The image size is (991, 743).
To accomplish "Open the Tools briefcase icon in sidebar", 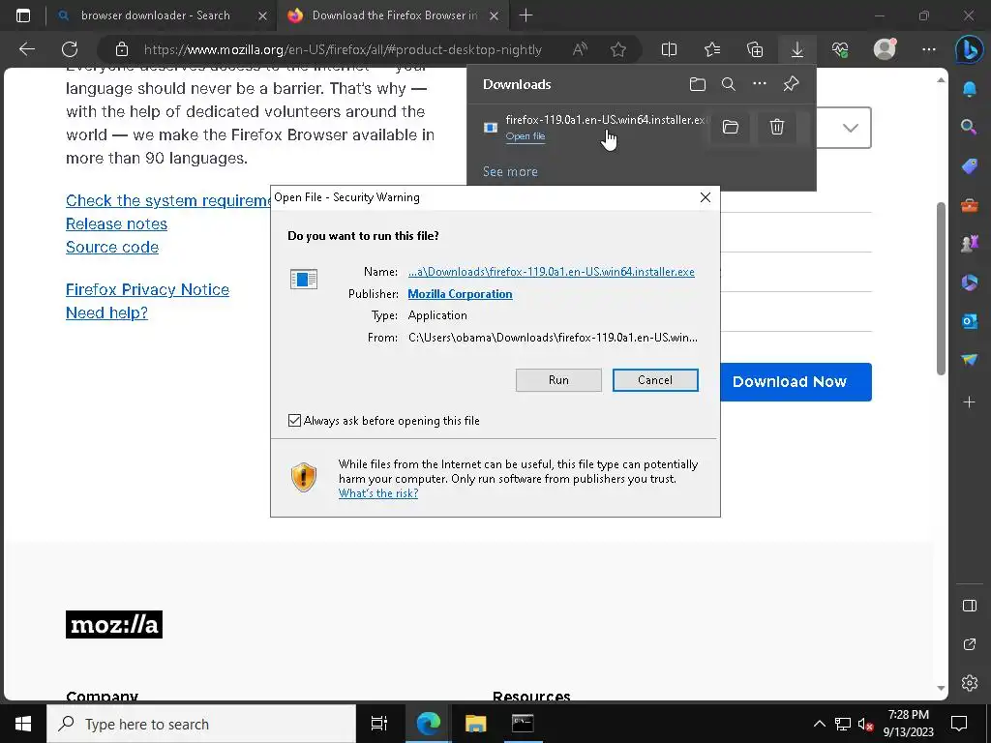I will [x=969, y=205].
